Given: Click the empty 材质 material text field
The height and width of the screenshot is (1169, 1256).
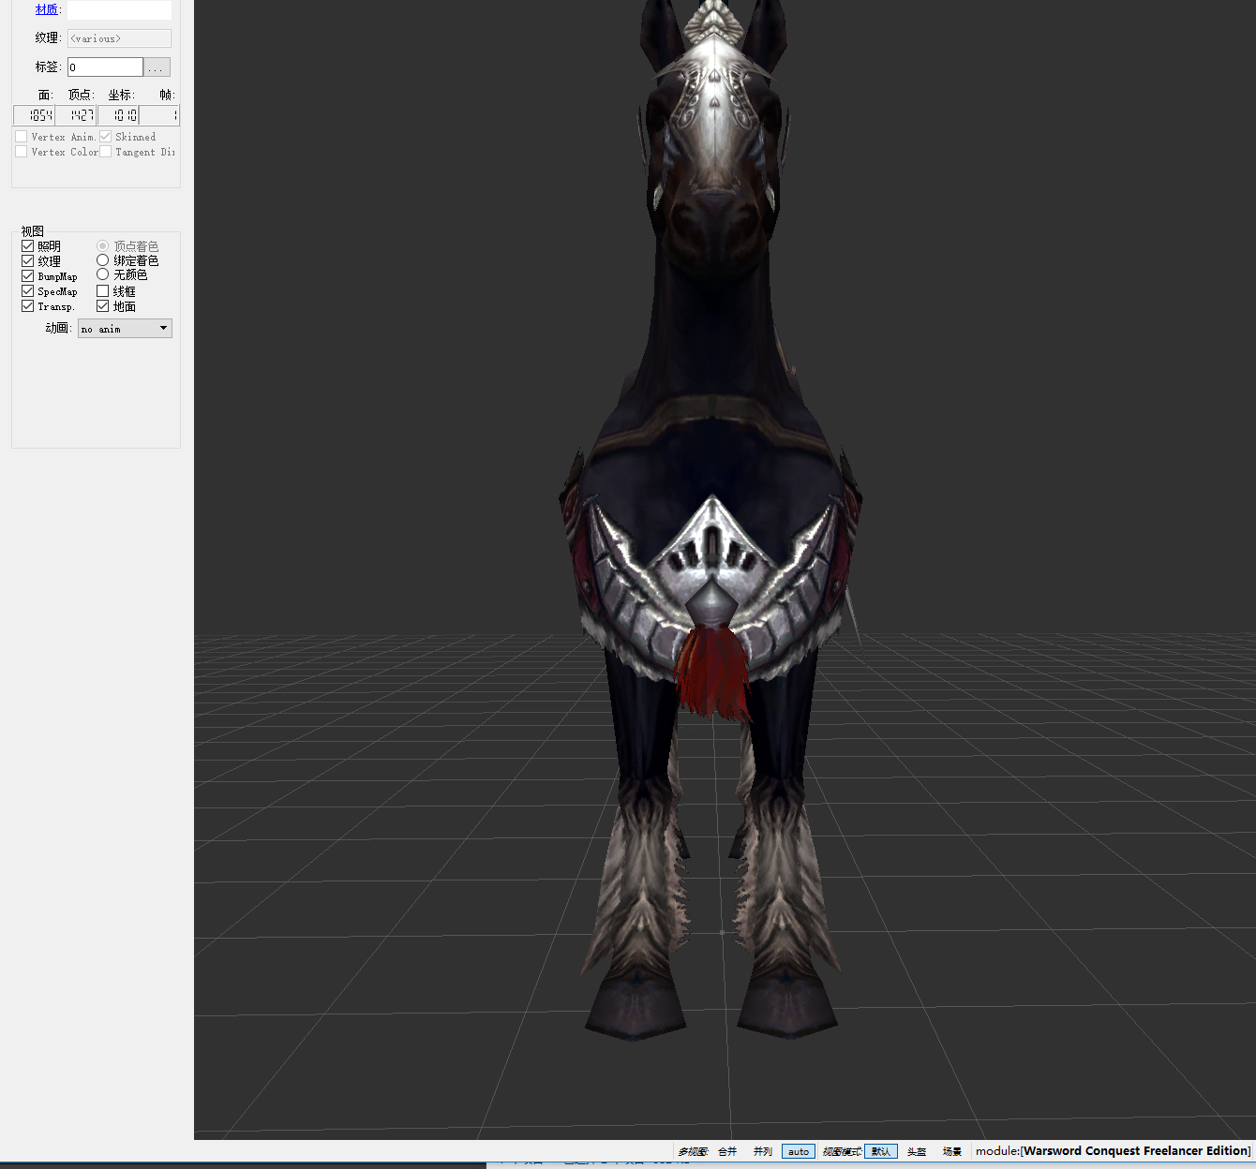Looking at the screenshot, I should (119, 10).
